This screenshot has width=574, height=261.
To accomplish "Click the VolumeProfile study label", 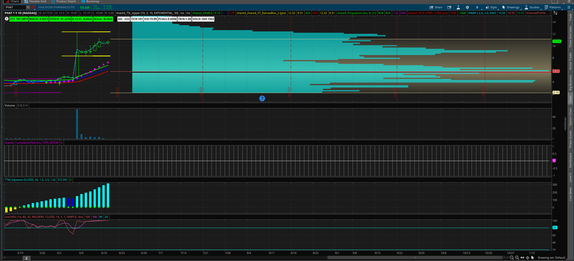I will tap(538, 12).
